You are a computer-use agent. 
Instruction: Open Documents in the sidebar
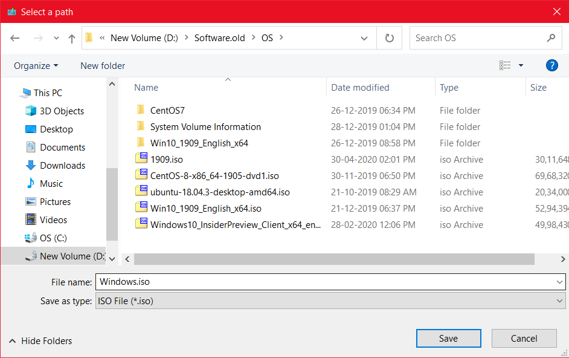pyautogui.click(x=62, y=148)
